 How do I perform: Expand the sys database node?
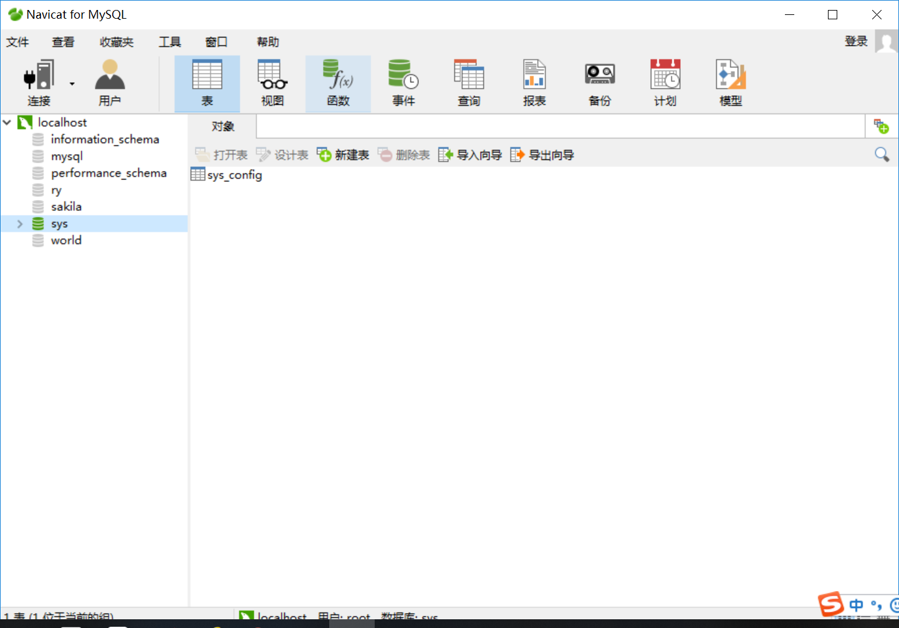tap(19, 223)
